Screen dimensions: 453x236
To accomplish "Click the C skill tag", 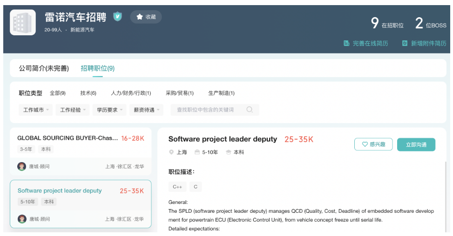I will [x=196, y=187].
